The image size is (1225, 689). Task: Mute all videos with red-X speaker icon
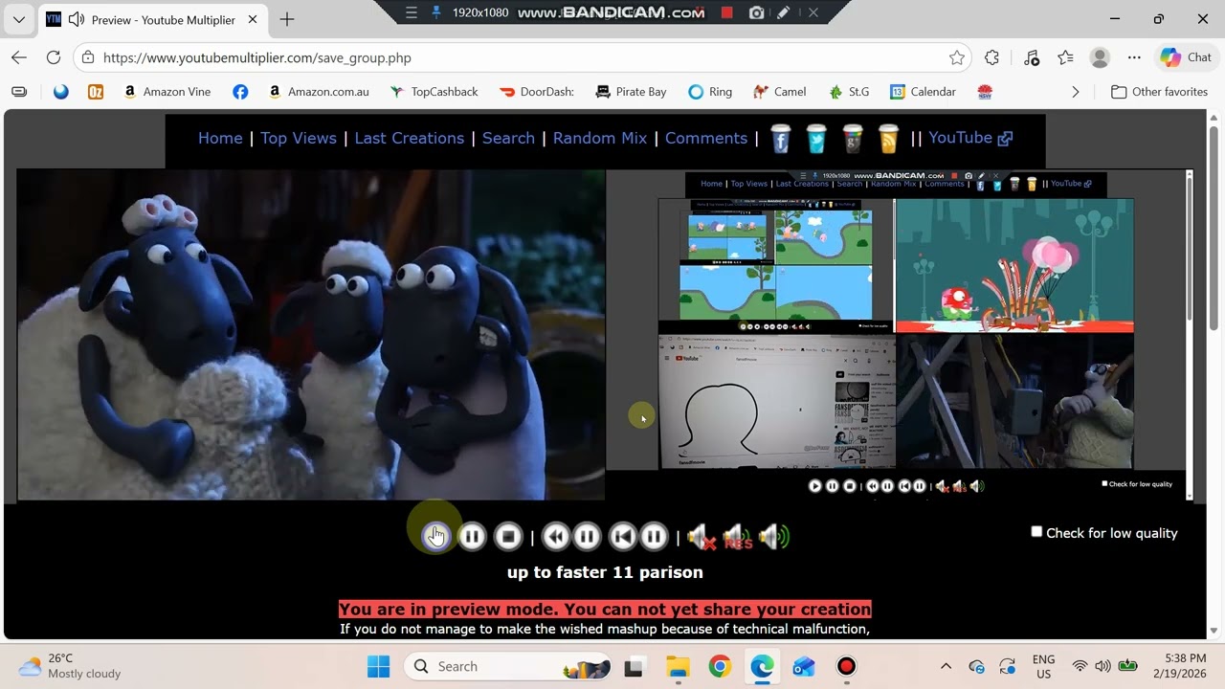[702, 537]
